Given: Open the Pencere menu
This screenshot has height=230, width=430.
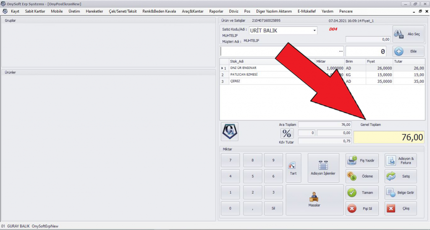Looking at the screenshot, I should pos(346,11).
